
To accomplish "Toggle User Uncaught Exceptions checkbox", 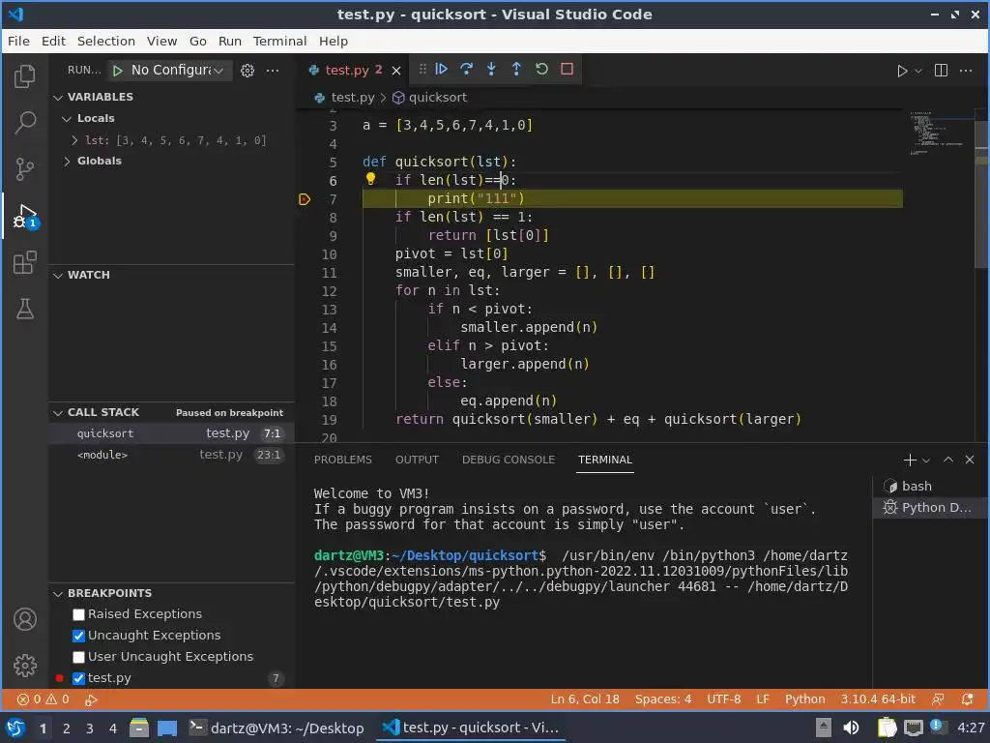I will (79, 657).
